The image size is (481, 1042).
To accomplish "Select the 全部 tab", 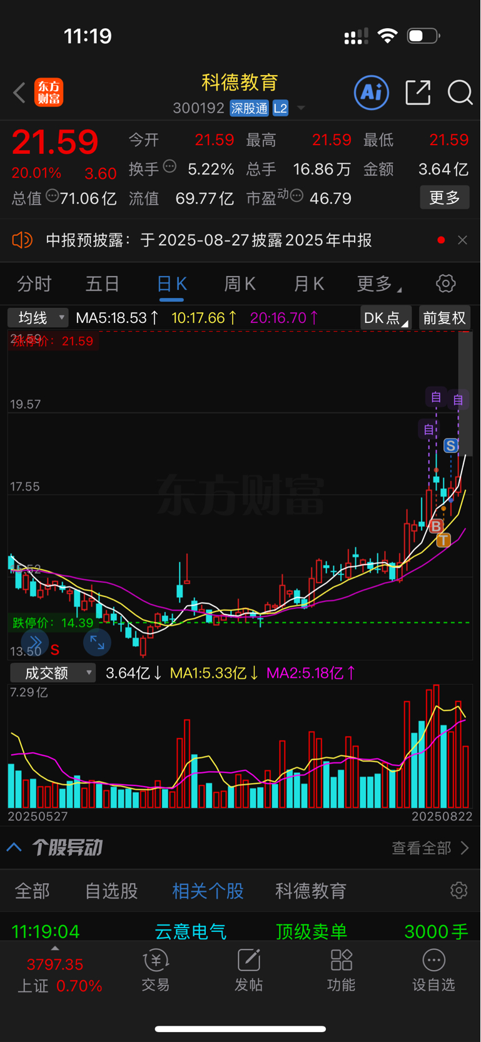I will coord(32,891).
